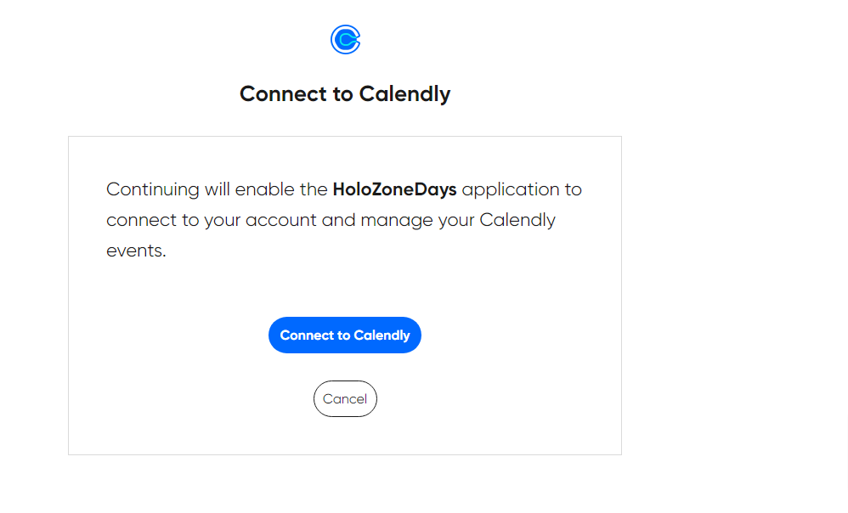Click the Calendly logo icon
Viewport: 848px width, 513px height.
click(345, 39)
